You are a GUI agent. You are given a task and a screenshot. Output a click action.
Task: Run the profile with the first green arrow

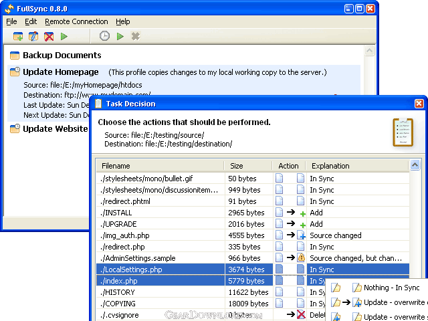(x=64, y=36)
